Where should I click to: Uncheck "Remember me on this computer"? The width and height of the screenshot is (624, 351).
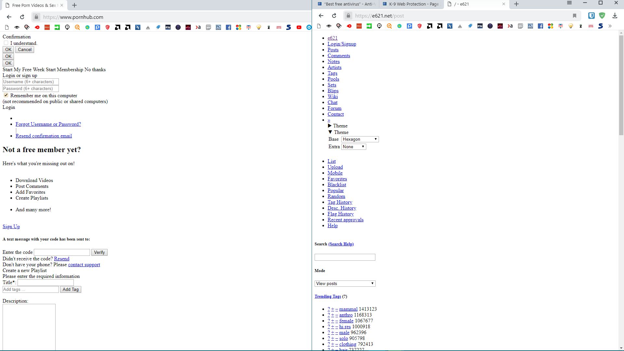click(x=6, y=95)
